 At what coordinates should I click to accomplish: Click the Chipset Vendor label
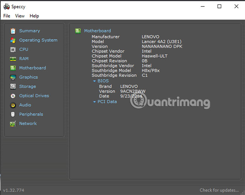click(108, 51)
